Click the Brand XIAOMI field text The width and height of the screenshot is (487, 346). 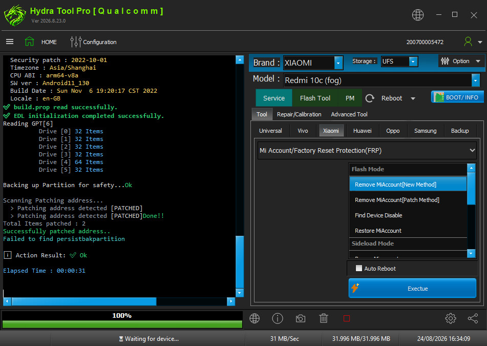click(x=298, y=63)
